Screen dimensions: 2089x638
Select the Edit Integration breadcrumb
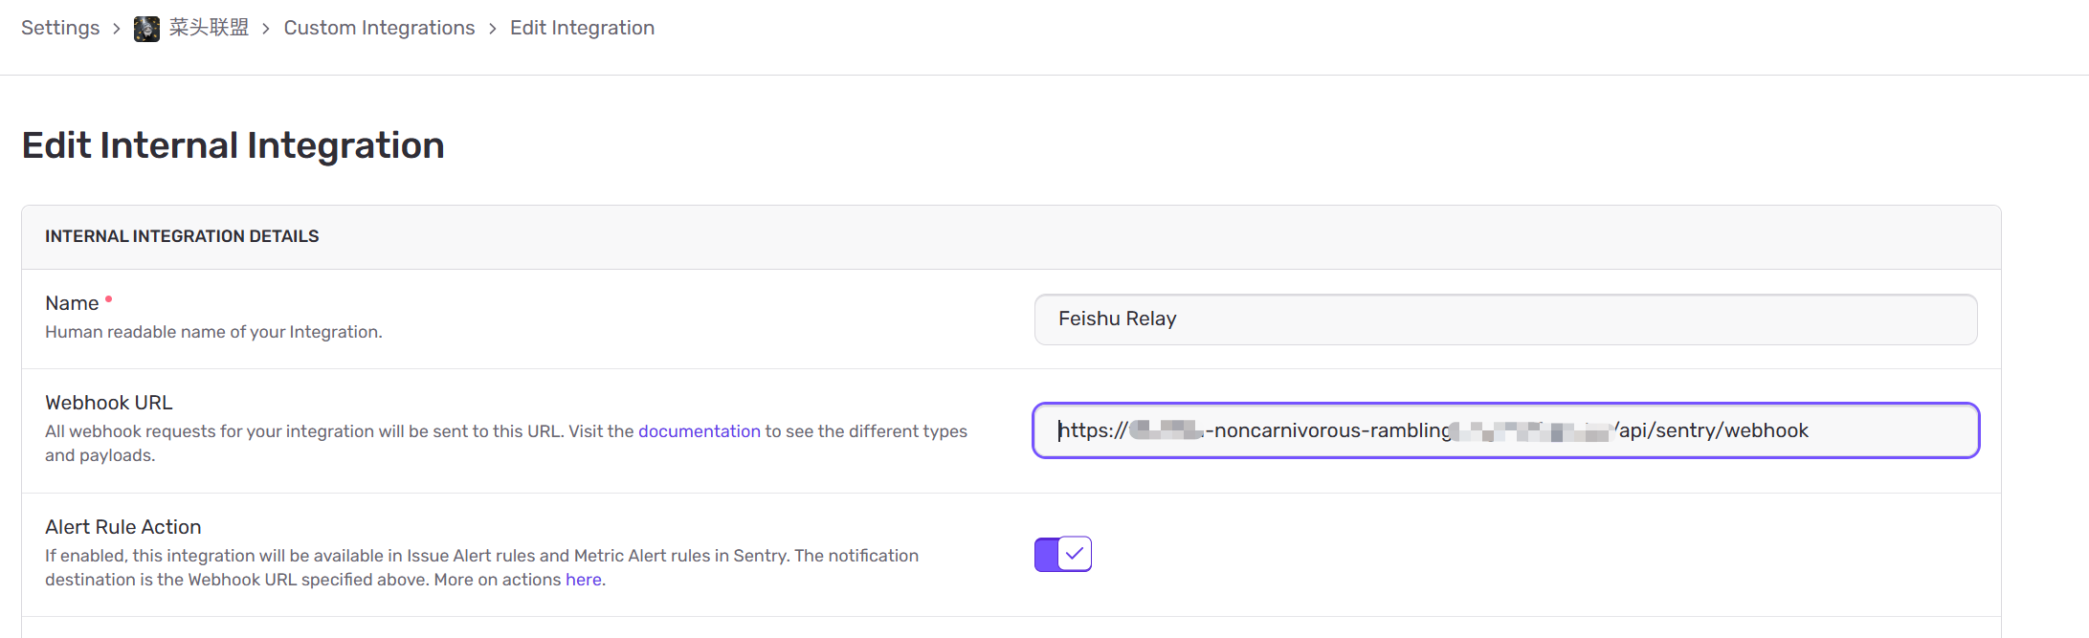pos(582,28)
